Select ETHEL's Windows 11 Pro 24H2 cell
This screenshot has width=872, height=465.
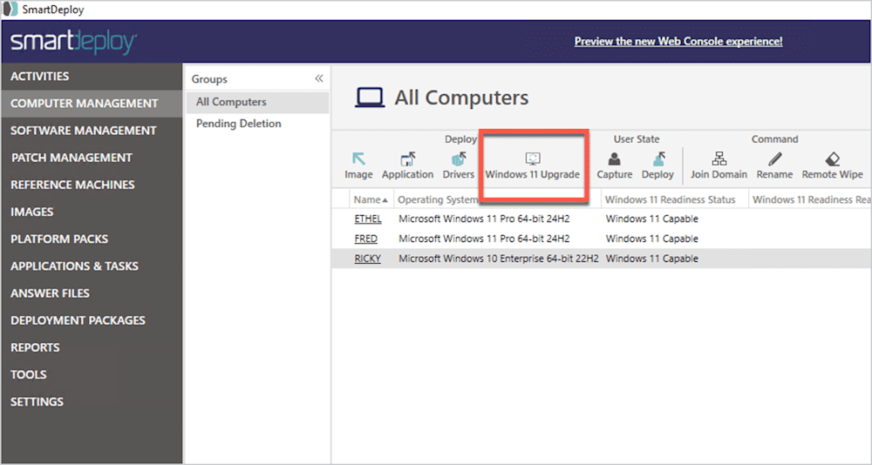(x=484, y=219)
